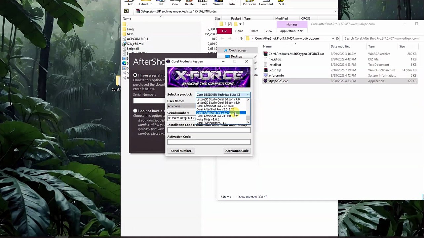Viewport: 424px width, 238px height.
Task: Open the Application Tools ribbon tab
Action: click(292, 31)
